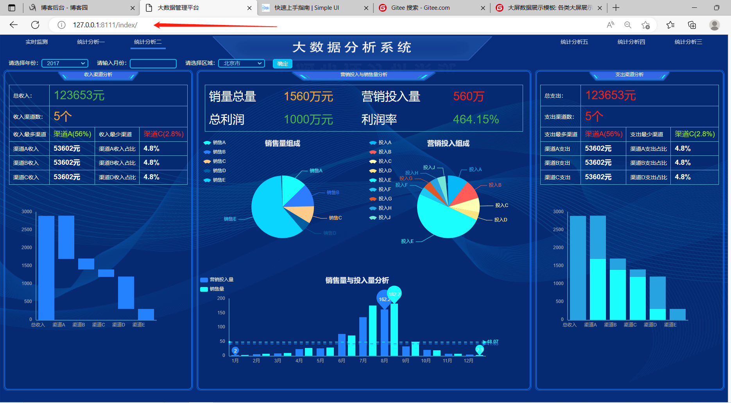The image size is (731, 403).
Task: Toggle the 销售D legend item
Action: (215, 171)
